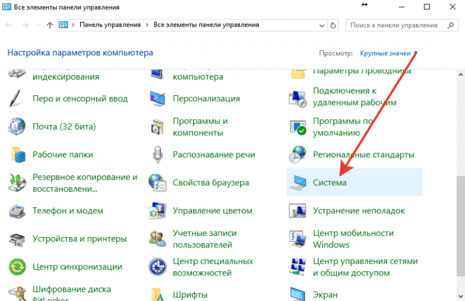Click the Региональные стандарты globe-clock icon
The image size is (465, 301).
coord(298,155)
